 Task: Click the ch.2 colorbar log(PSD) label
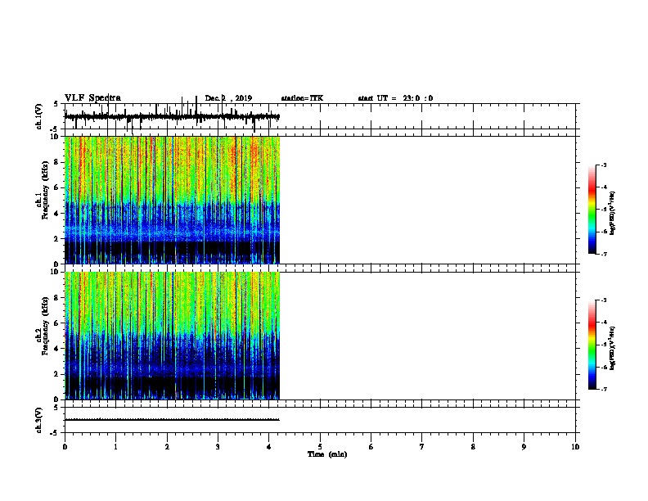coord(613,348)
